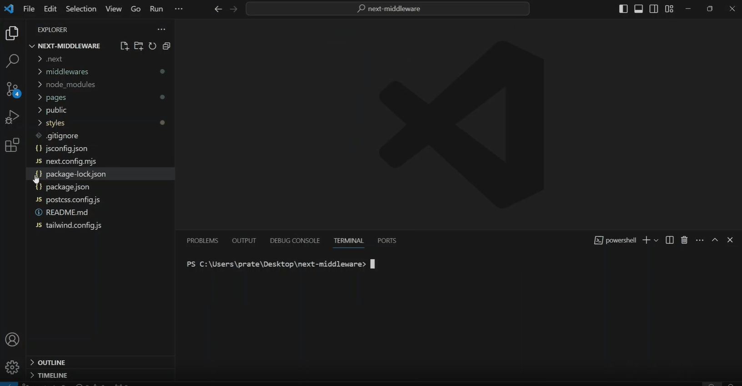Open the Search view in activity bar
The image size is (742, 386).
click(x=12, y=61)
